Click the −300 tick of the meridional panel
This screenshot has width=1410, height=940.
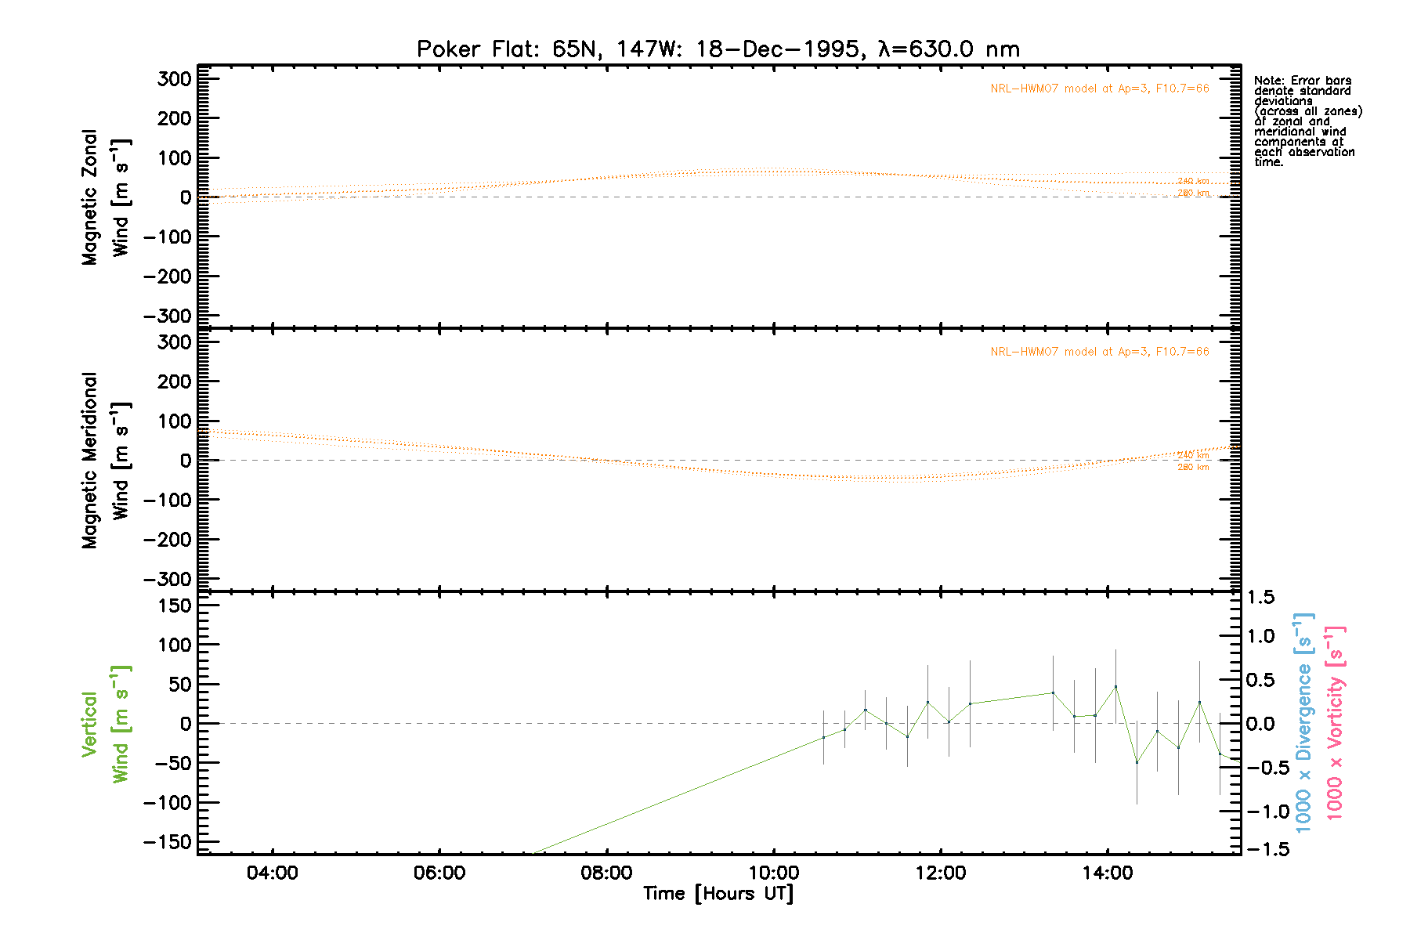[167, 579]
